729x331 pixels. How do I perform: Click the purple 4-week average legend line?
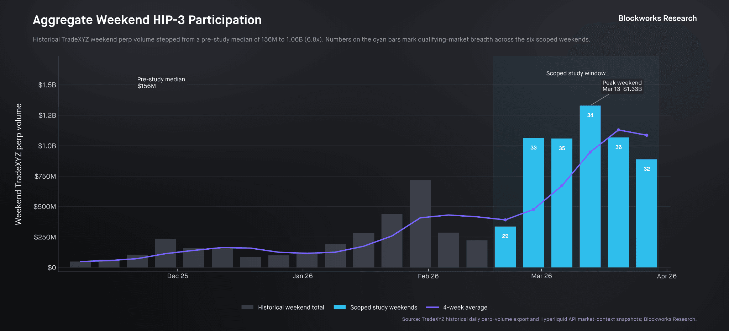432,307
